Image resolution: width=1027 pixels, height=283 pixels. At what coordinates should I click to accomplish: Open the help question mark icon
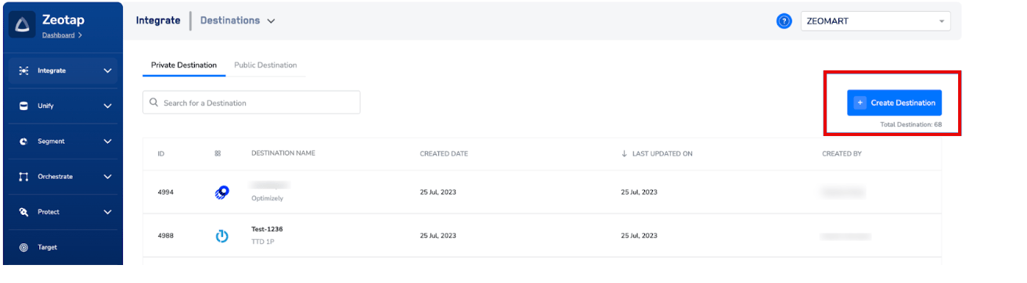click(x=784, y=21)
